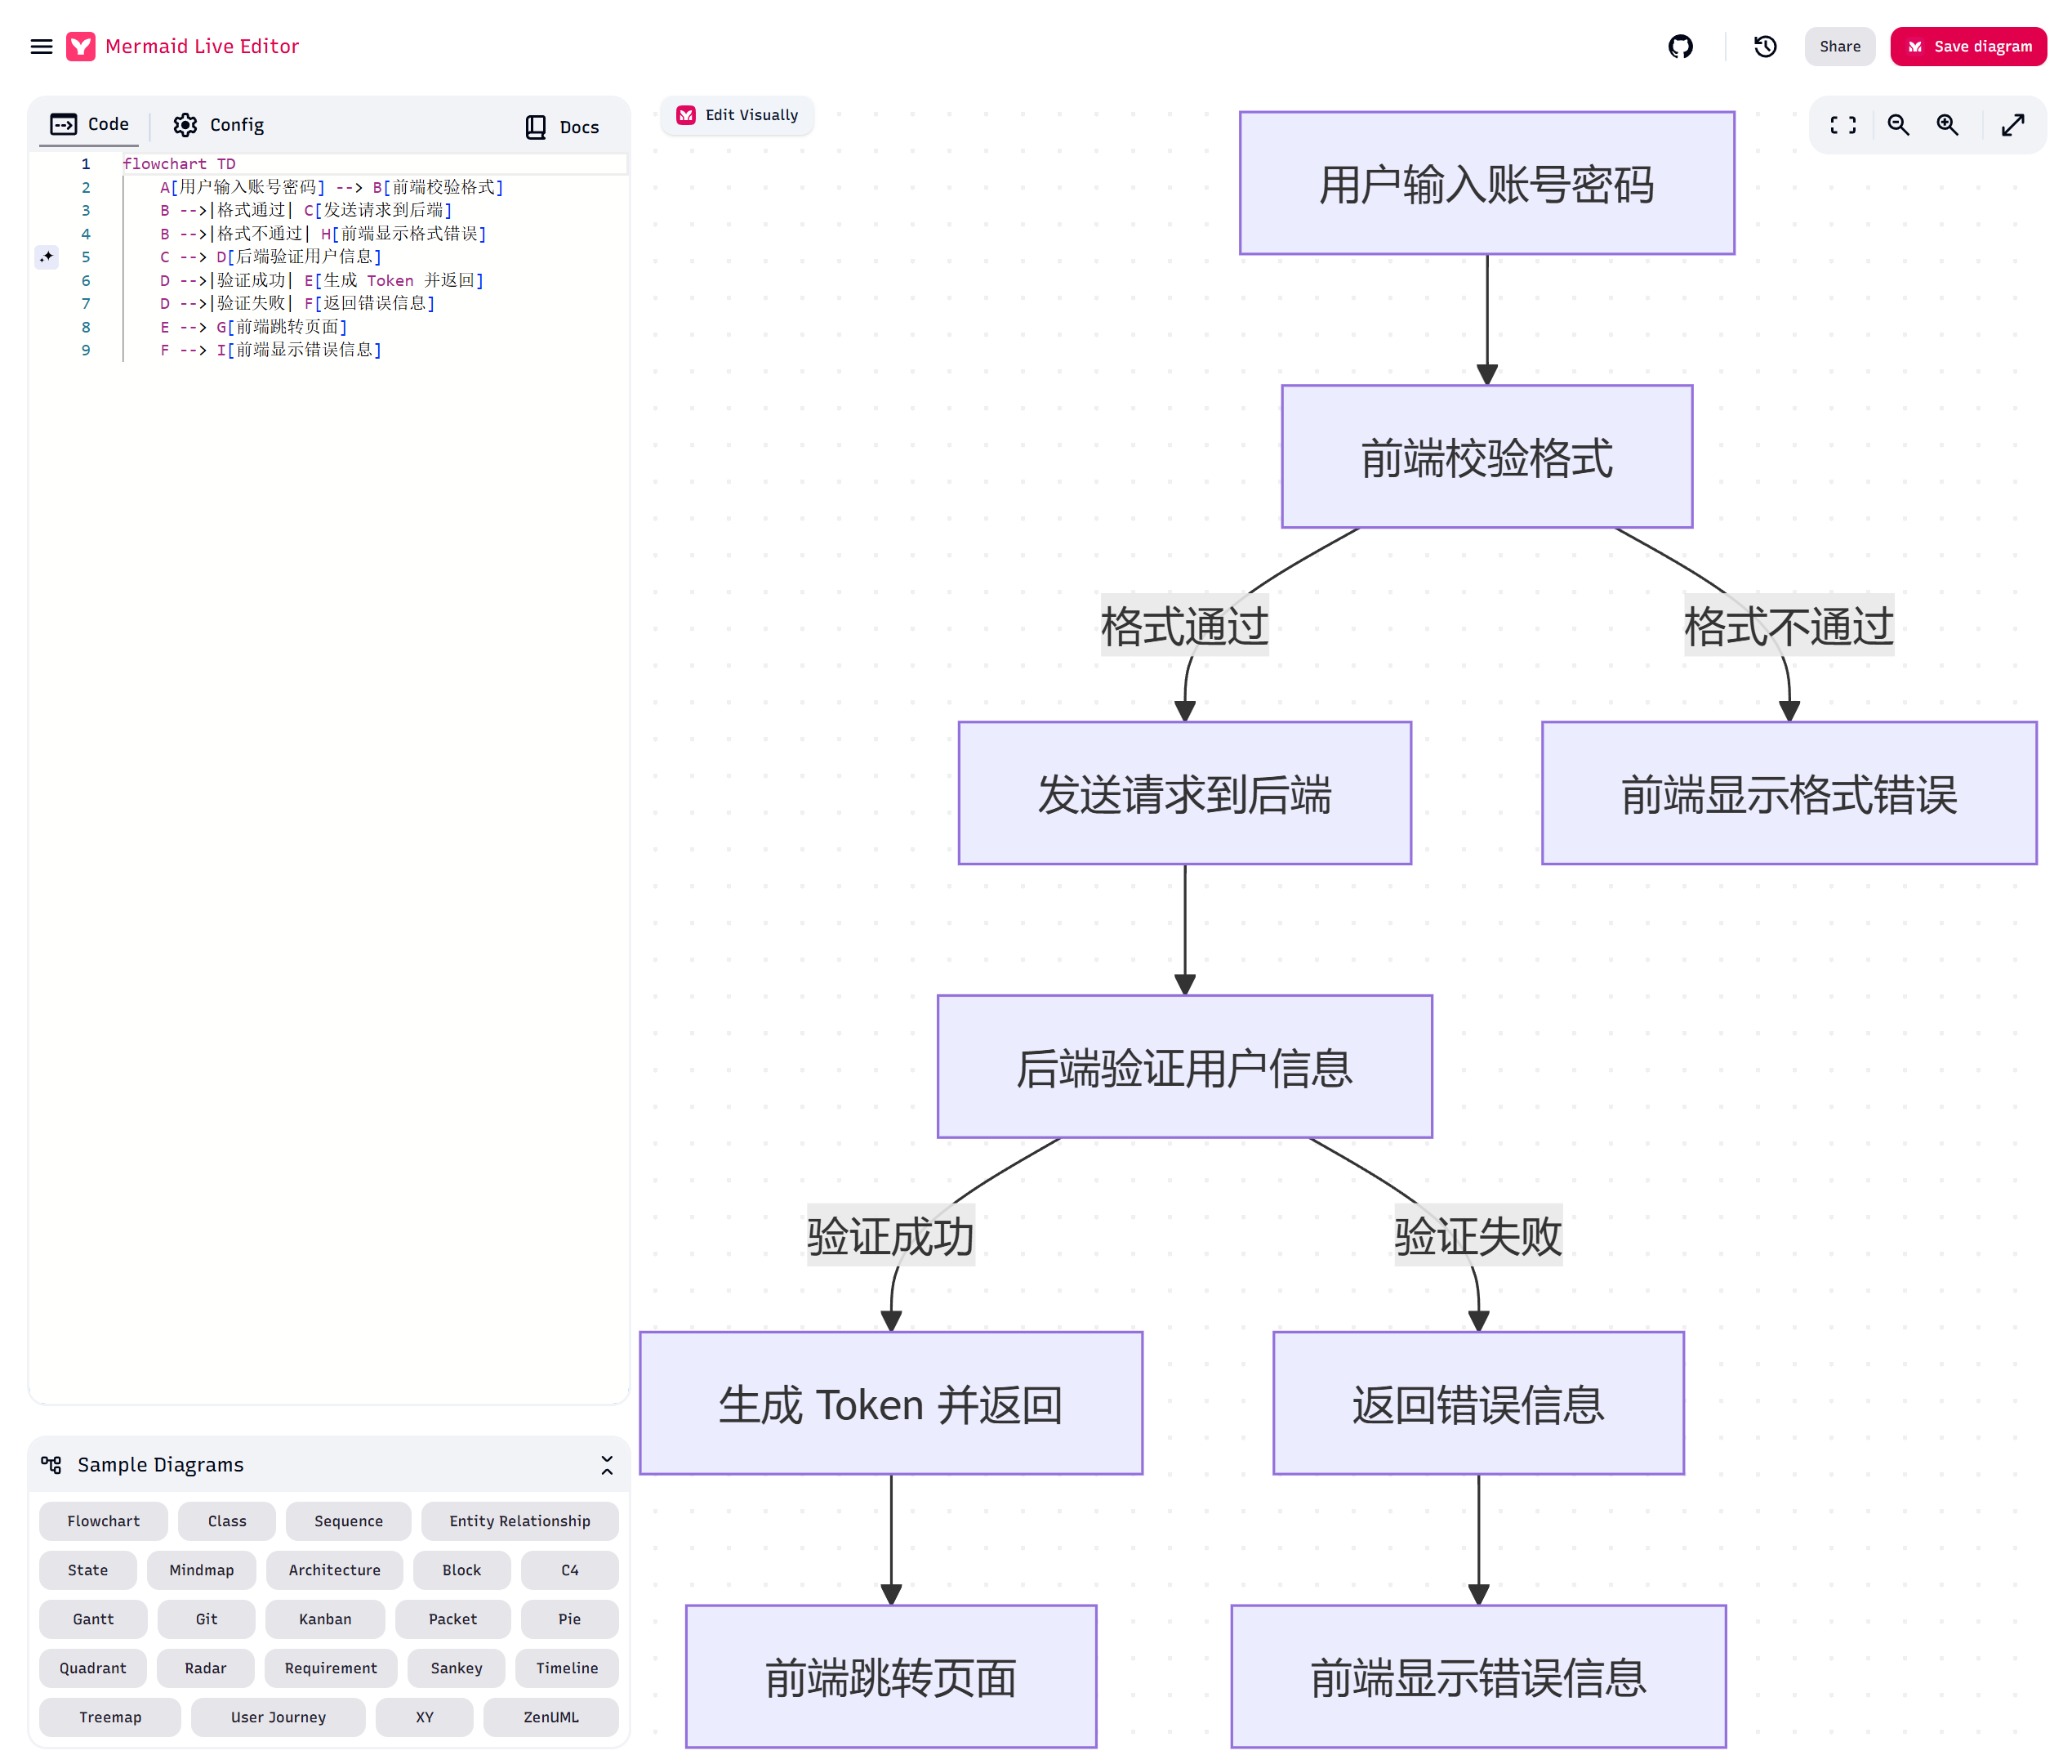2072x1764 pixels.
Task: Zoom out of the diagram
Action: coord(1897,125)
